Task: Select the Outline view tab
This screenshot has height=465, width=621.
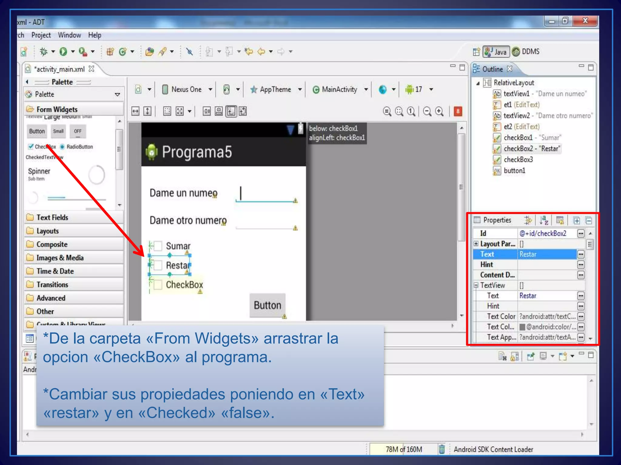Action: click(492, 69)
